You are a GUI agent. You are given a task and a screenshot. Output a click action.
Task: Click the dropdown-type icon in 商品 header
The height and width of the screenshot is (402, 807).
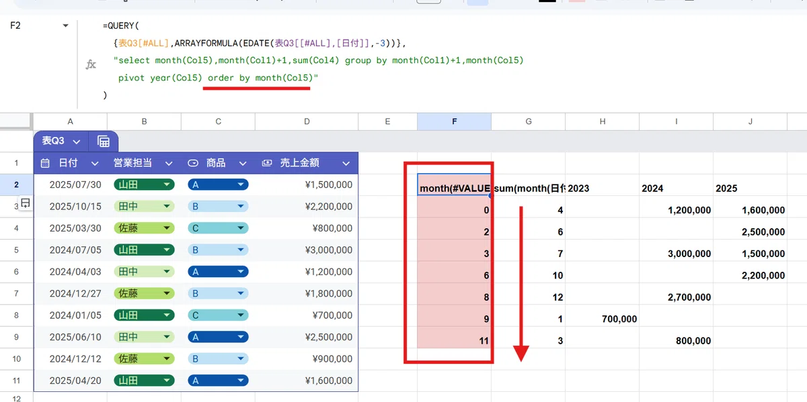click(193, 163)
